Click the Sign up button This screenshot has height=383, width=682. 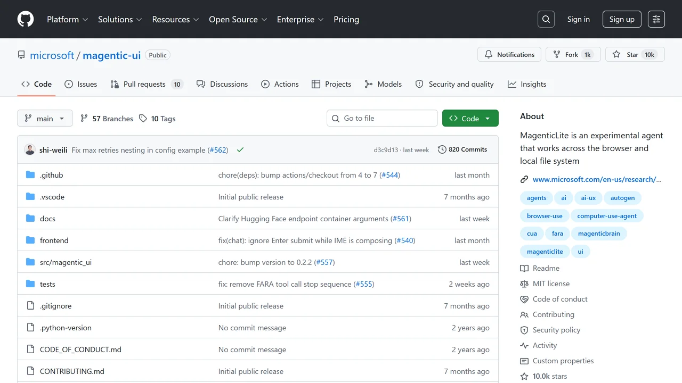622,19
